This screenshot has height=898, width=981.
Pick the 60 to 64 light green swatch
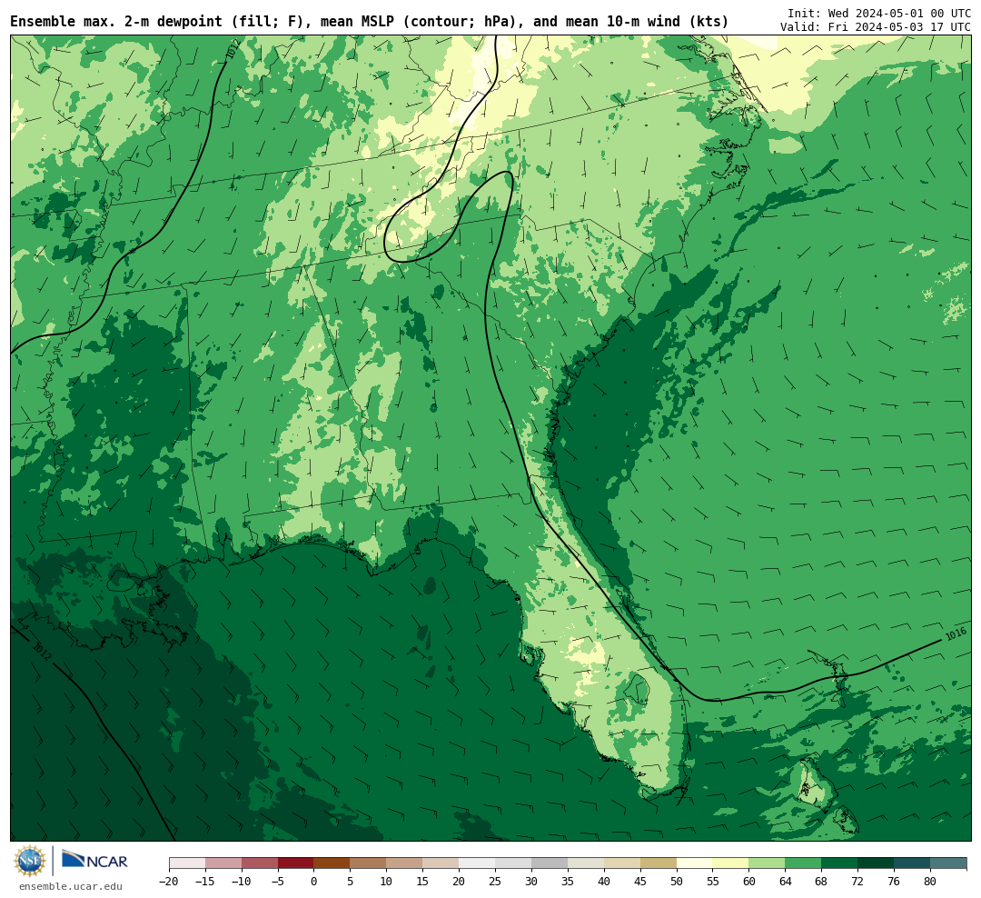point(768,863)
